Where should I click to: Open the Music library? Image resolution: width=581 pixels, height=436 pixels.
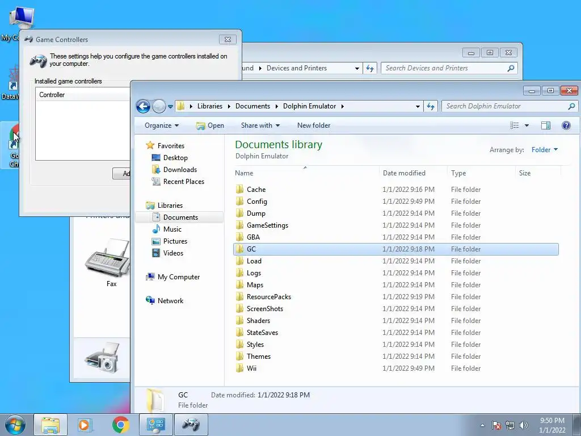coord(167,229)
